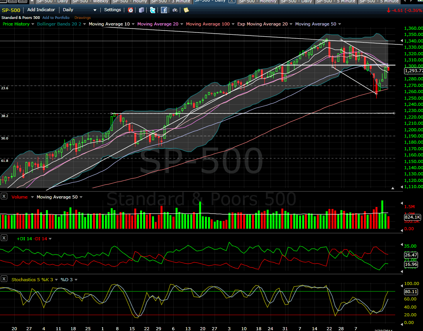Expand the Exp Moving Average 20 dropdown

pos(291,24)
